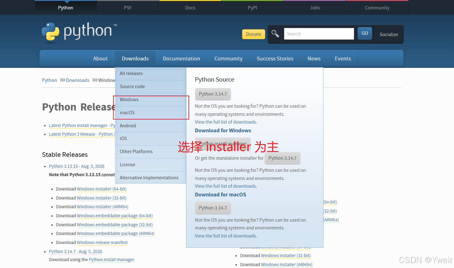Download left-list Windows installer (ARM64)
Screen dimensions: 454x268
click(103, 207)
